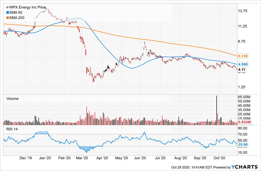Click the orange SMA 200 legend swatch
The width and height of the screenshot is (261, 171).
[7, 18]
